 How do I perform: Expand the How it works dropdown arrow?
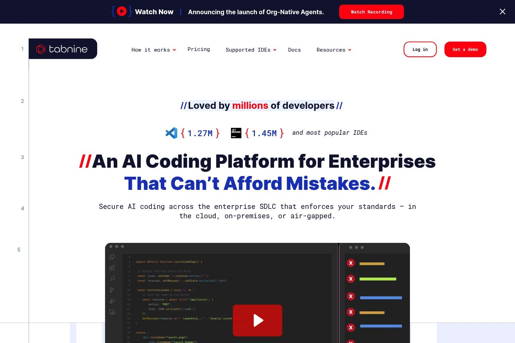(174, 50)
